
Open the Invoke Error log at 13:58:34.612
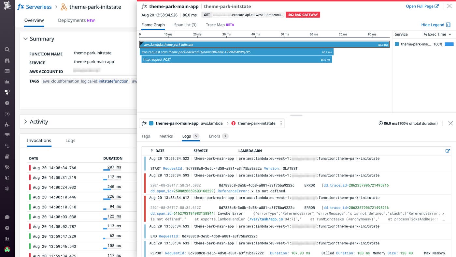296,209
